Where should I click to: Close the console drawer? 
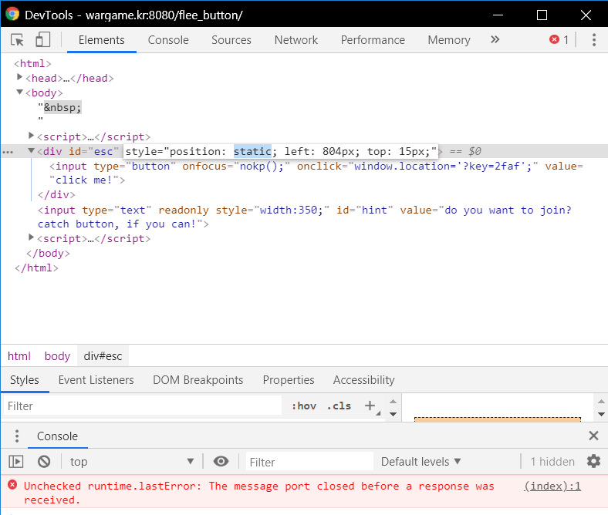tap(593, 436)
